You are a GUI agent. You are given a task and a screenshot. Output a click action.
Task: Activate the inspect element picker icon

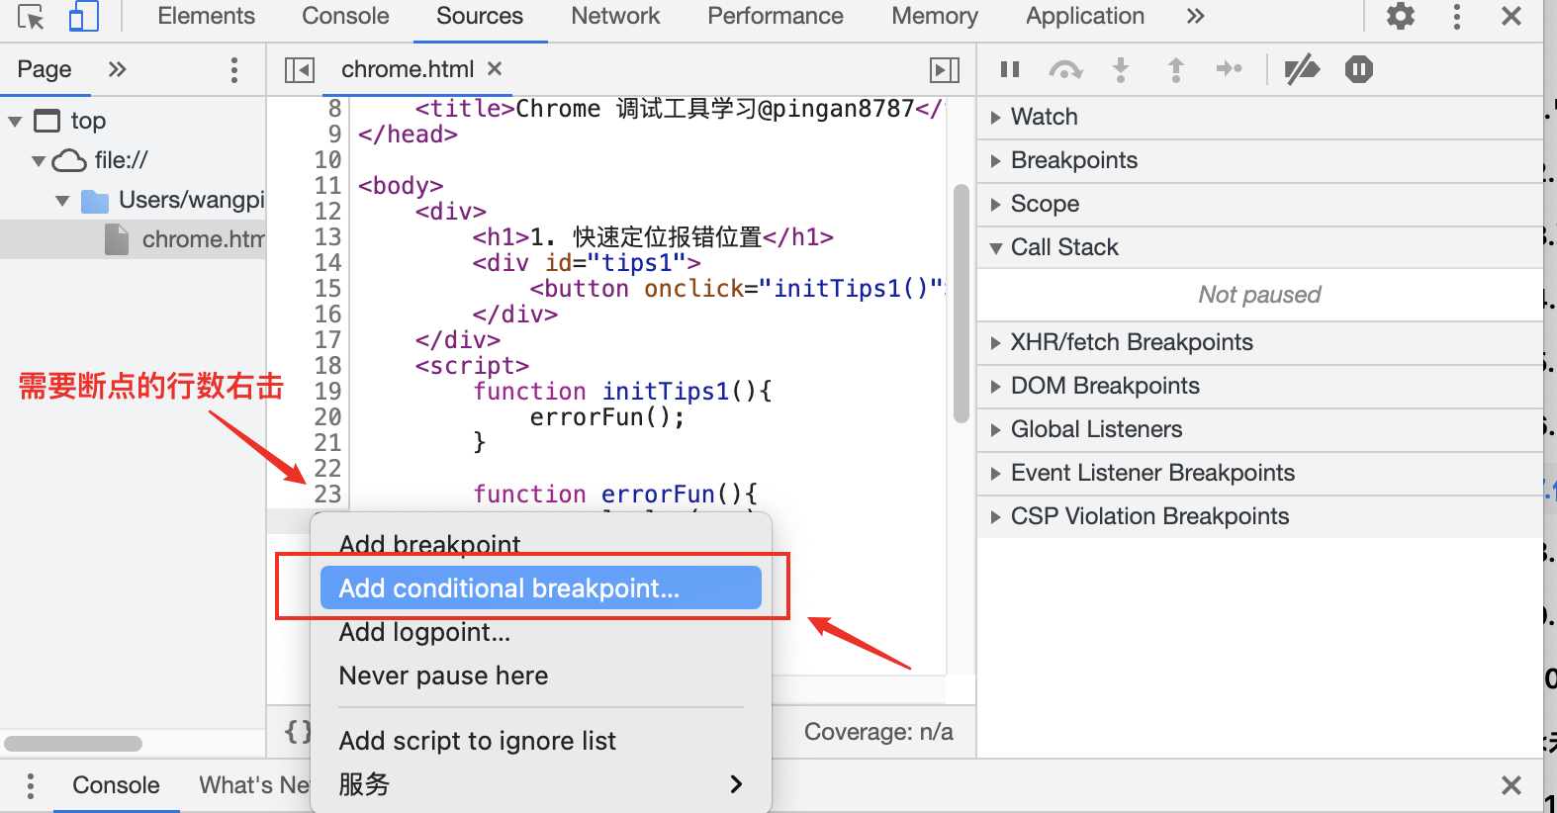tap(31, 17)
